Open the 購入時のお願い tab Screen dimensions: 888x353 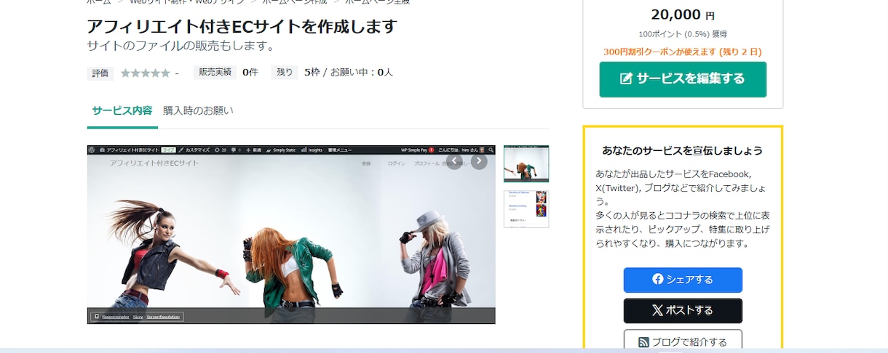[198, 111]
